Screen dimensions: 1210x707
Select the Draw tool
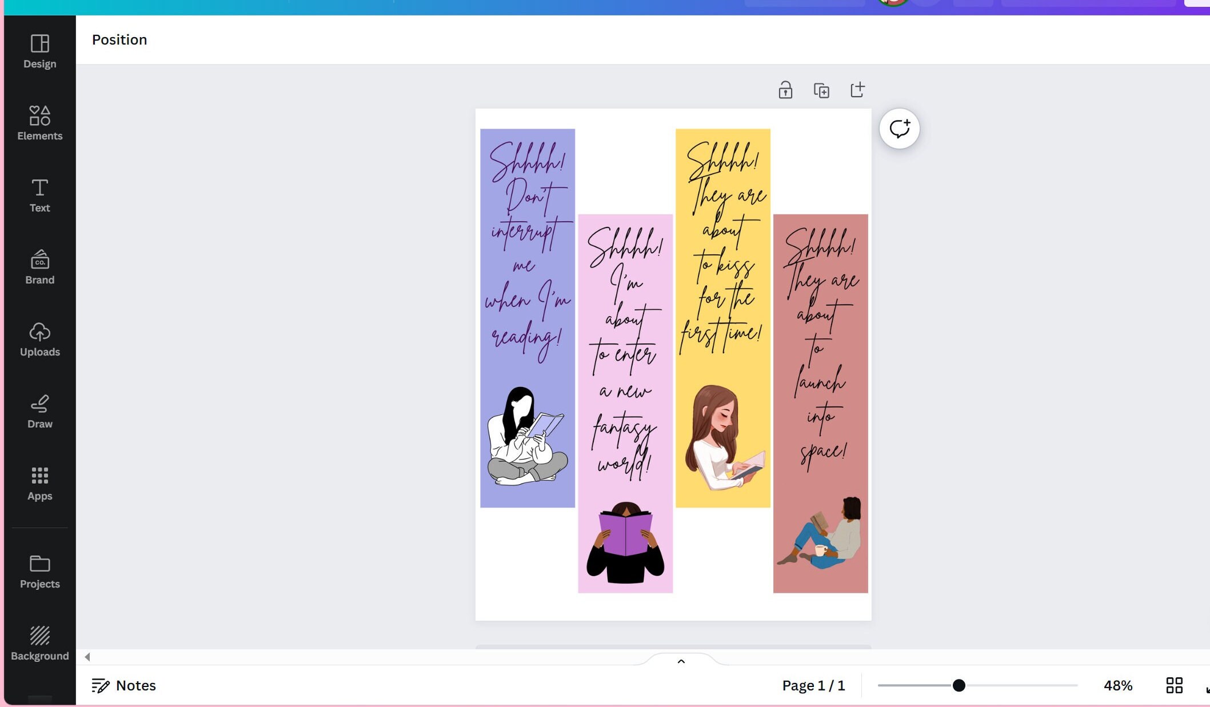[39, 410]
